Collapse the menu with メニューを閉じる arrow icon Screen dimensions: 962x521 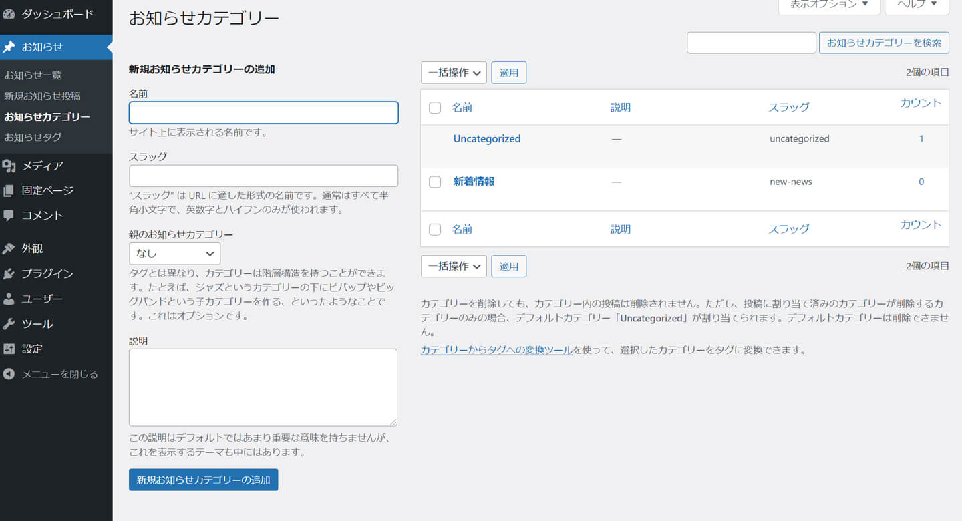(x=9, y=374)
